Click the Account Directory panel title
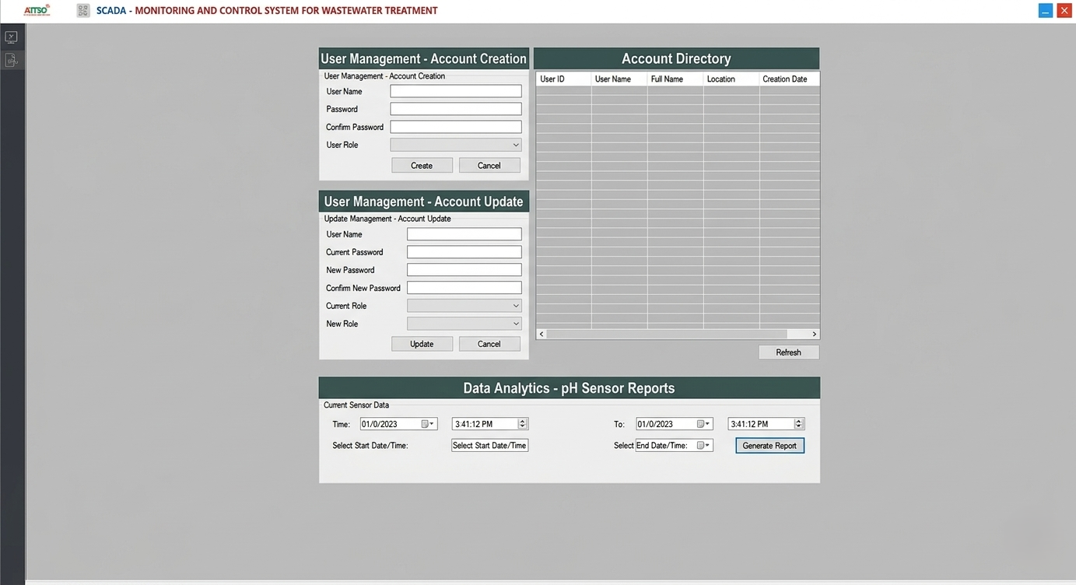This screenshot has height=585, width=1076. point(676,58)
